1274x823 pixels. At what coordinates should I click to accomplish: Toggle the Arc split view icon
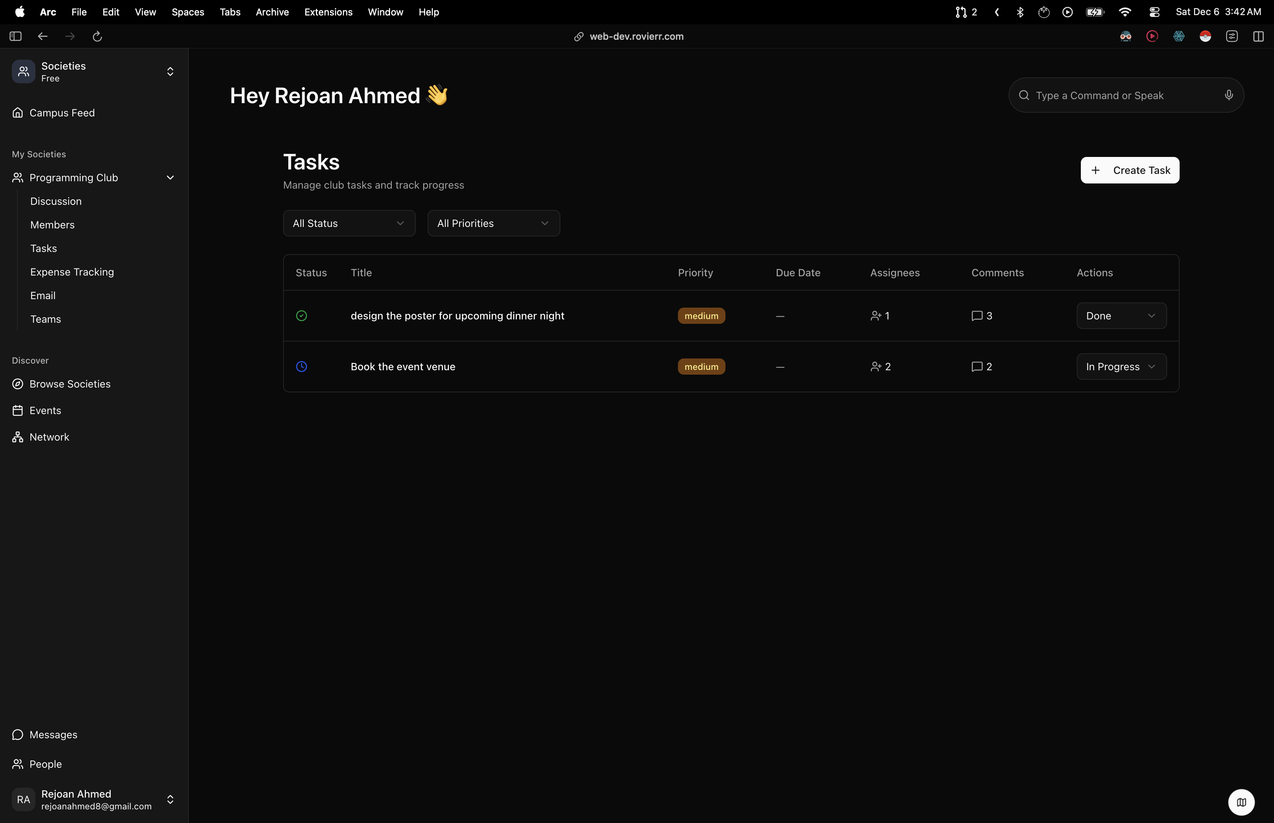1258,36
